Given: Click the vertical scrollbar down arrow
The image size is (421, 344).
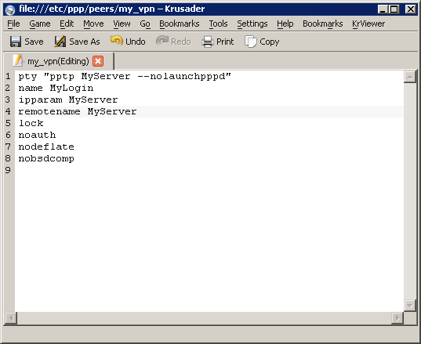Looking at the screenshot, I should coord(410,306).
